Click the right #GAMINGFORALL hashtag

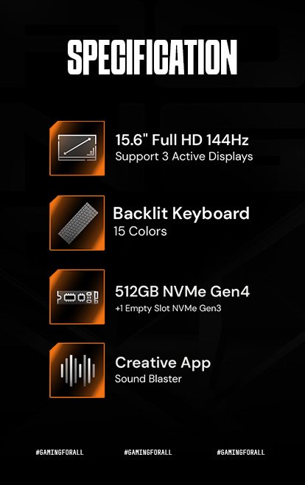tap(241, 453)
